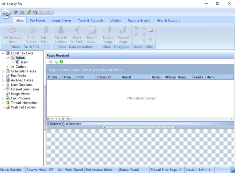Collapse the Local Fax Logs tree node
The height and width of the screenshot is (173, 235).
pyautogui.click(x=3, y=53)
